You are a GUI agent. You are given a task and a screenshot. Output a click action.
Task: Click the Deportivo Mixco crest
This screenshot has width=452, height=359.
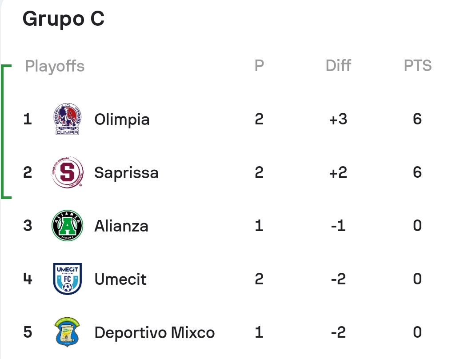click(x=67, y=332)
